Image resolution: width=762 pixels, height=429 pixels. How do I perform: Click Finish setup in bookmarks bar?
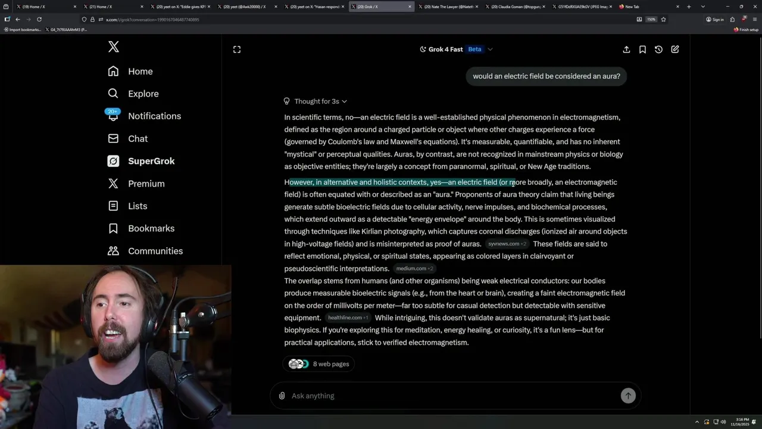tap(746, 29)
